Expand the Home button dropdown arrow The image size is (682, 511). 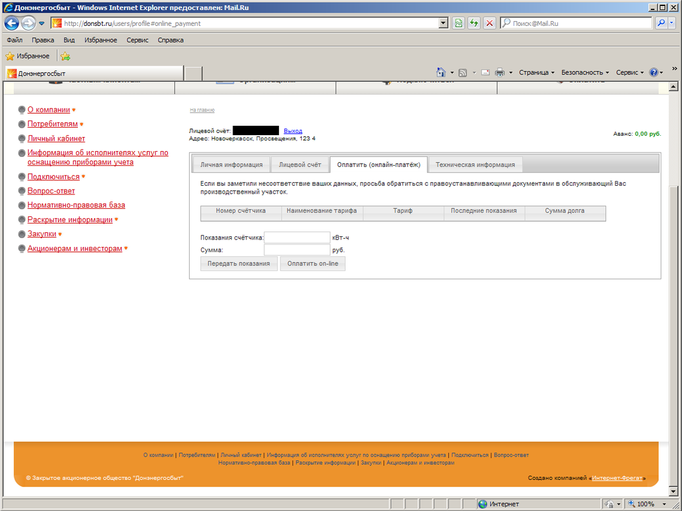pyautogui.click(x=452, y=73)
